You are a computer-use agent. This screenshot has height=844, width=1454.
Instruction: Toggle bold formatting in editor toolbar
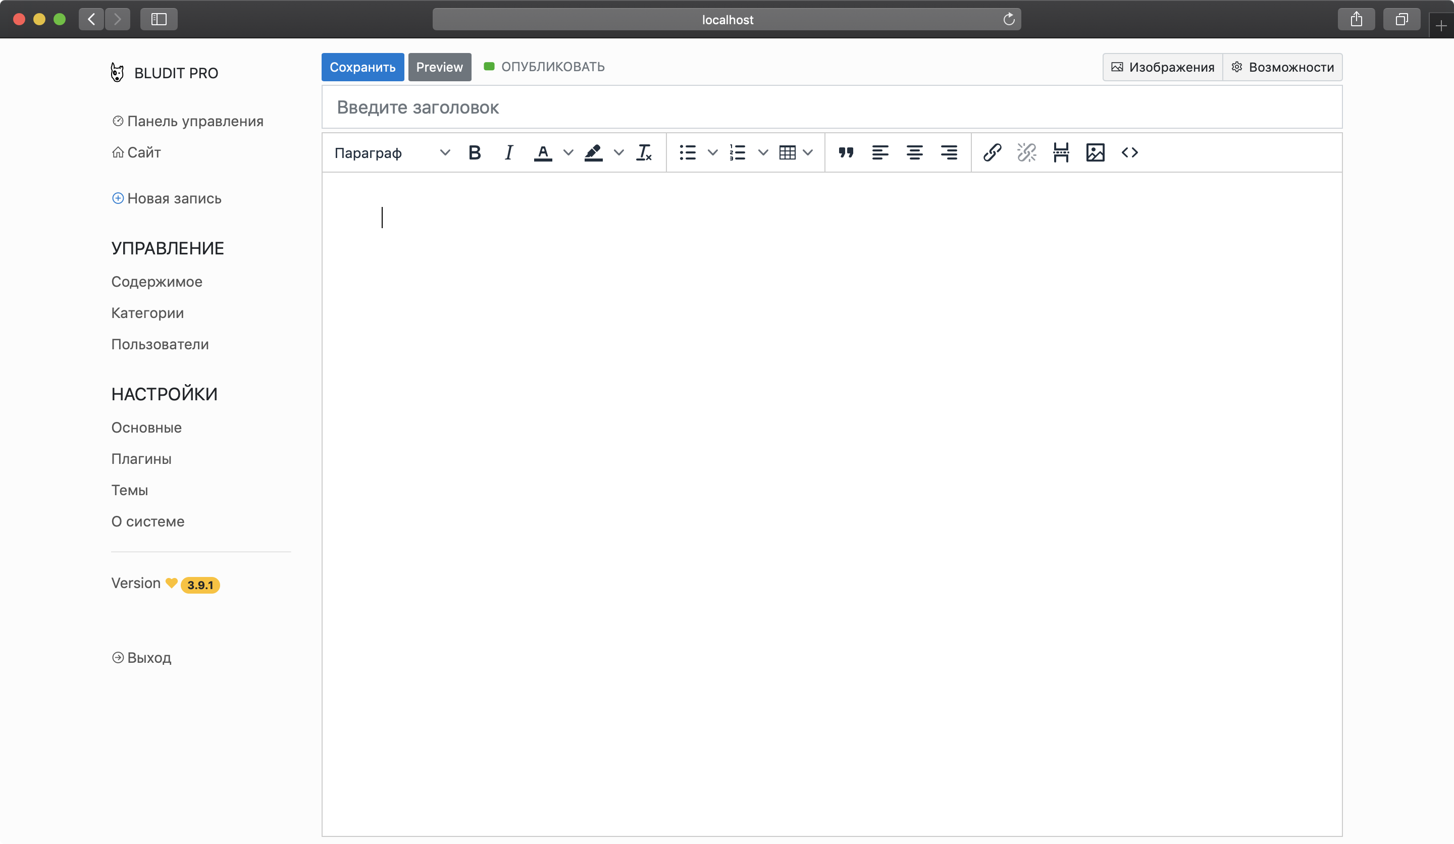[x=474, y=153]
